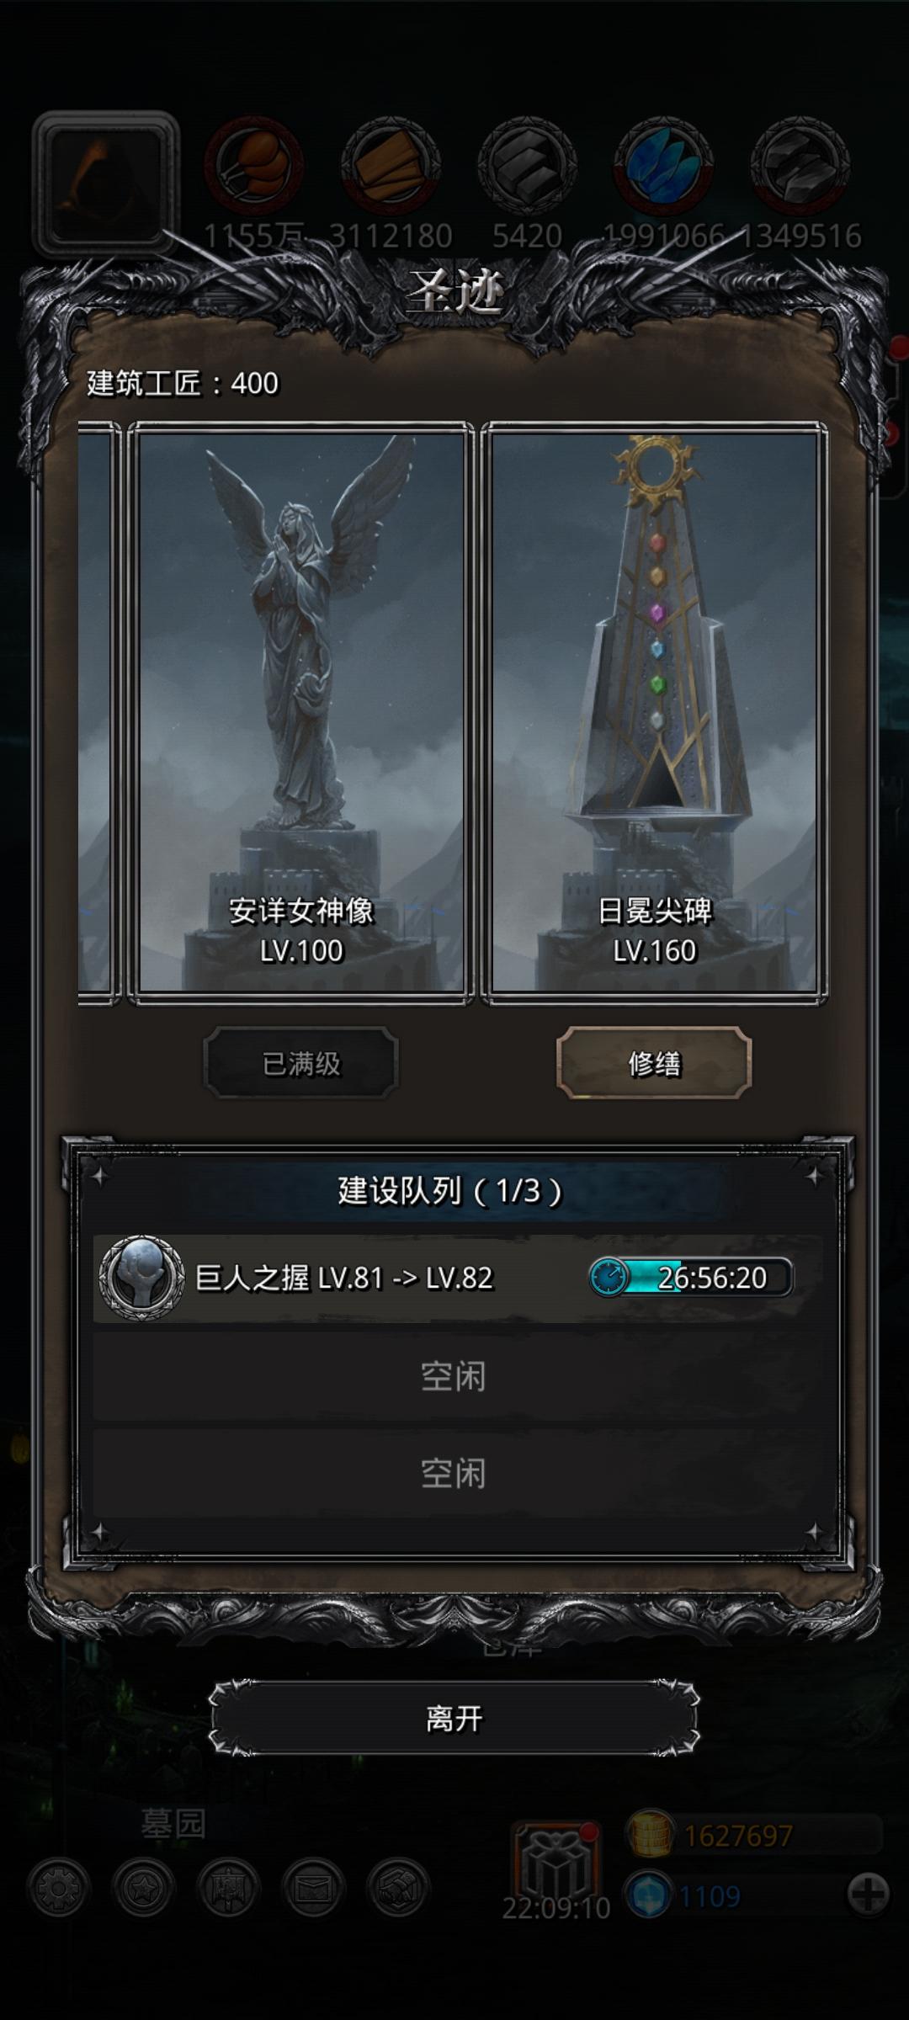Tap the hooded hero avatar portrait

tap(105, 183)
